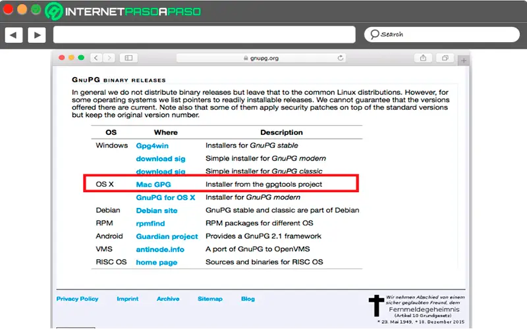Click the "VMS" table cell
527x329 pixels.
104,249
